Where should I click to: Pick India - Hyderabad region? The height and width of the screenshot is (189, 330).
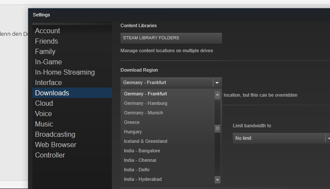click(168, 179)
